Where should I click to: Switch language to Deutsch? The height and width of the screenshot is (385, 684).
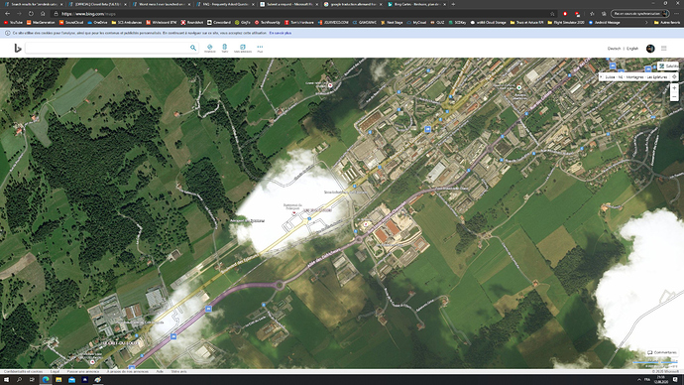click(x=614, y=49)
